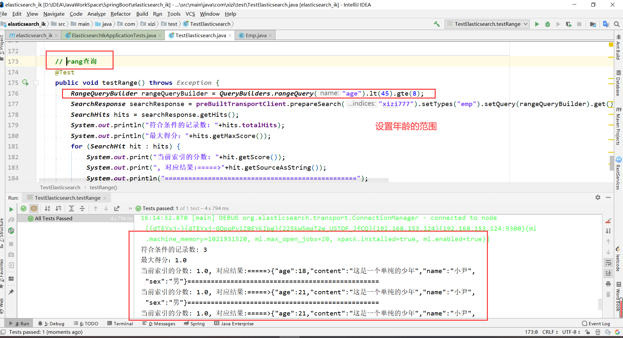Open the Spring tool window
Image resolution: width=623 pixels, height=338 pixels.
pos(194,324)
